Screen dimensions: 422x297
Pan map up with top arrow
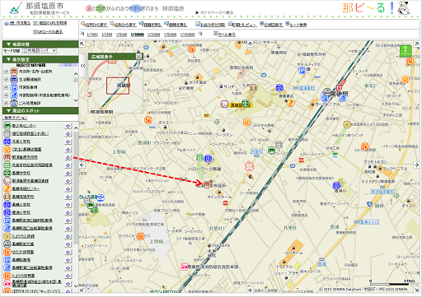click(250, 44)
